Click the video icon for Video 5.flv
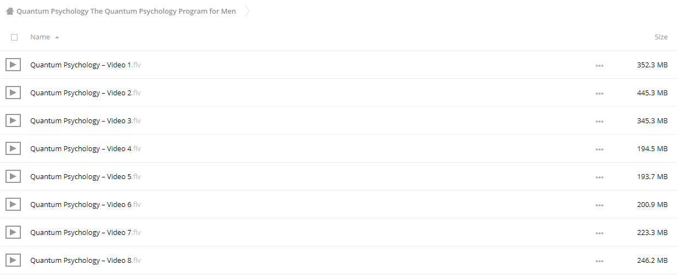Image resolution: width=677 pixels, height=276 pixels. 13,176
